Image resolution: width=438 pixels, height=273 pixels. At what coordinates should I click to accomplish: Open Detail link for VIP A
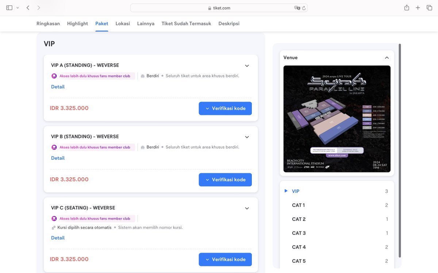click(58, 87)
